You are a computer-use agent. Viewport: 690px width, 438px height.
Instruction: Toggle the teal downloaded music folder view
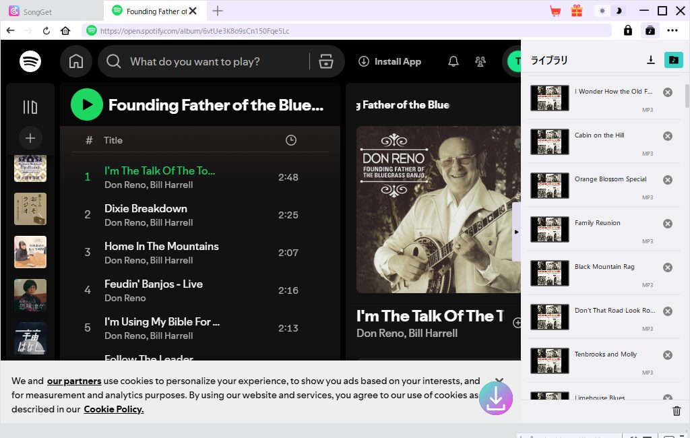pyautogui.click(x=673, y=60)
